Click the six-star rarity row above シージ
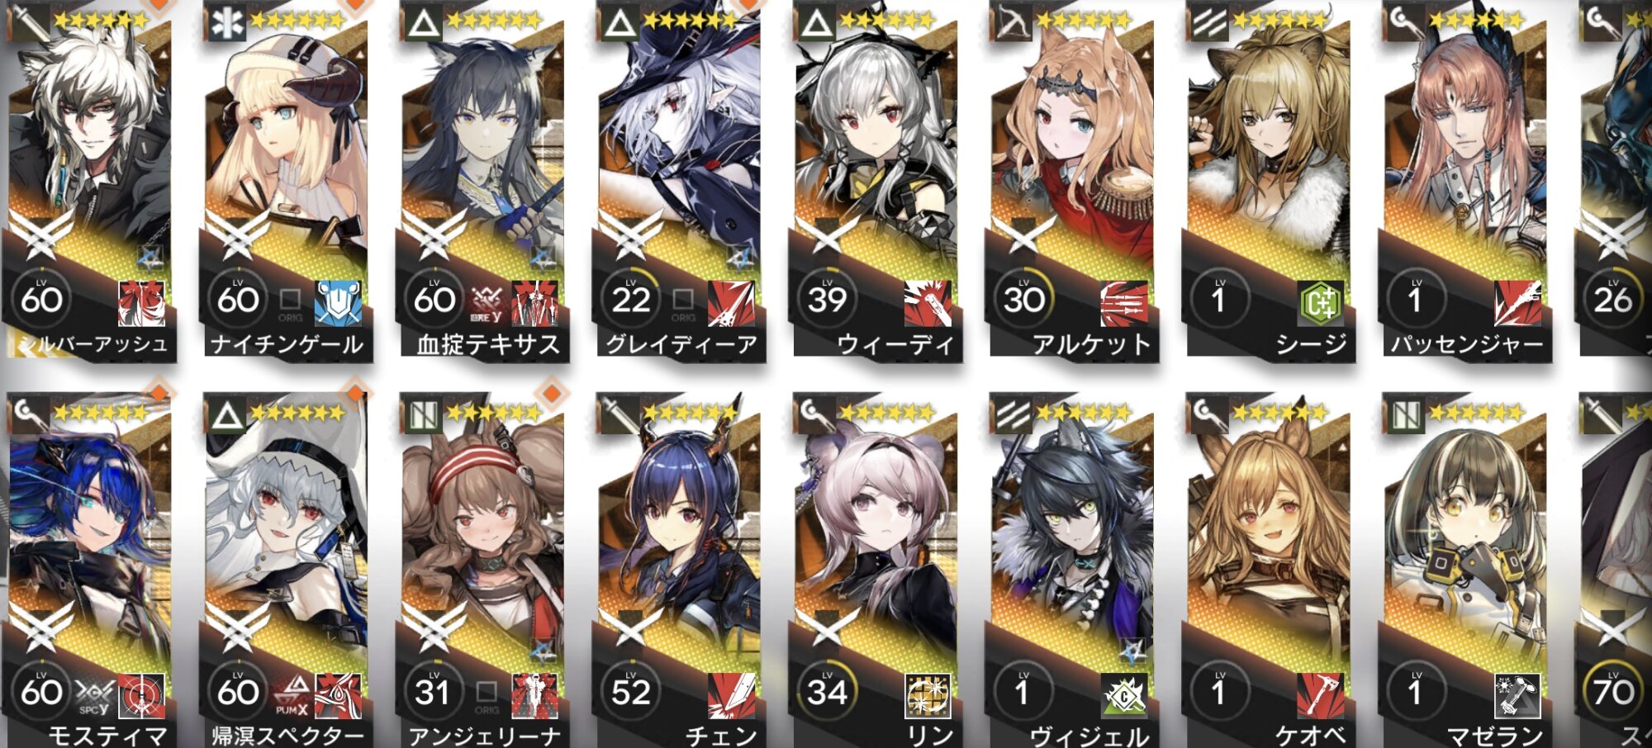This screenshot has width=1652, height=748. (x=1279, y=19)
